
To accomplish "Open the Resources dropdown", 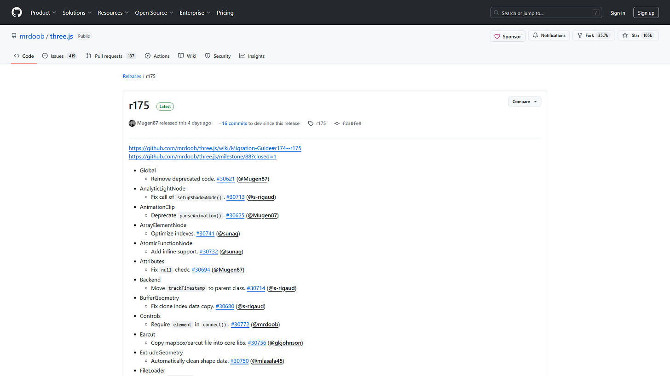I will coord(113,13).
